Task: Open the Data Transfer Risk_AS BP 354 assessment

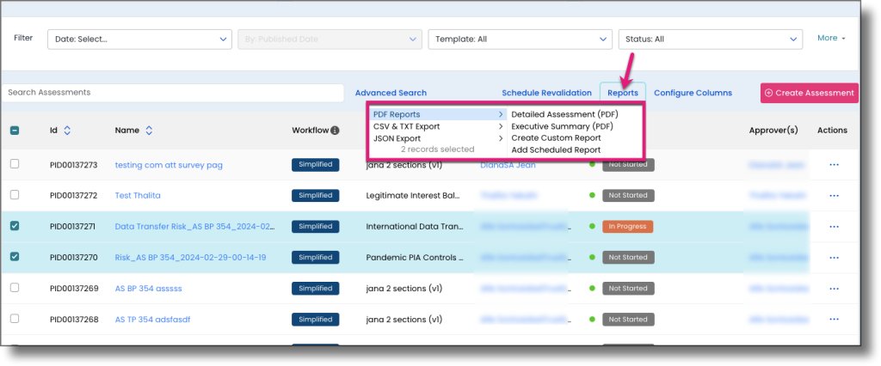Action: click(x=195, y=226)
